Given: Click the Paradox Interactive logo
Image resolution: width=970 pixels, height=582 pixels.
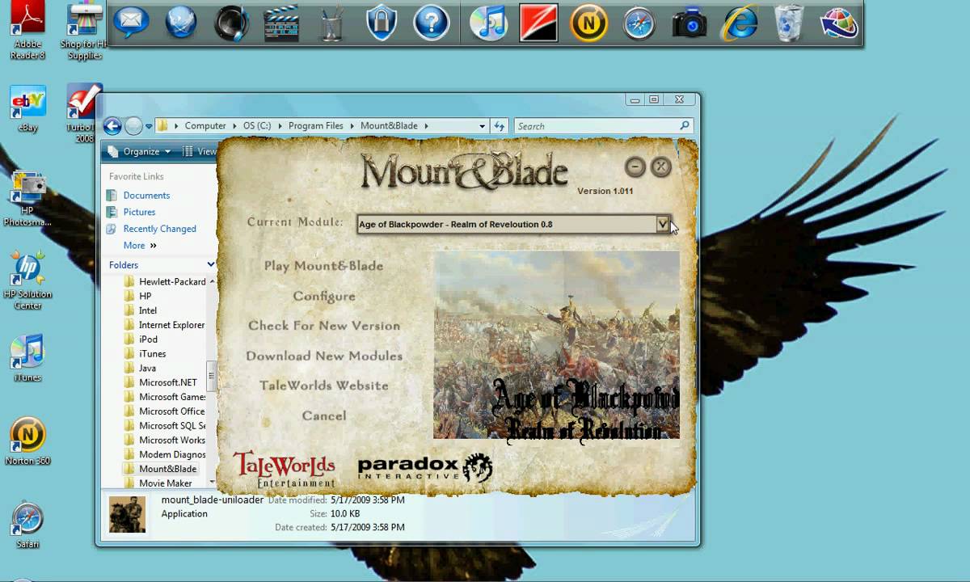Looking at the screenshot, I should [x=425, y=468].
